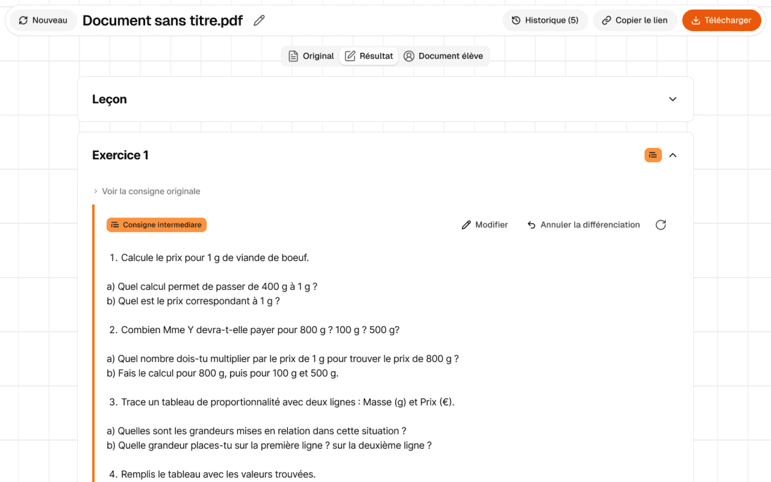Click the Télécharger button
The height and width of the screenshot is (482, 771).
pos(721,20)
